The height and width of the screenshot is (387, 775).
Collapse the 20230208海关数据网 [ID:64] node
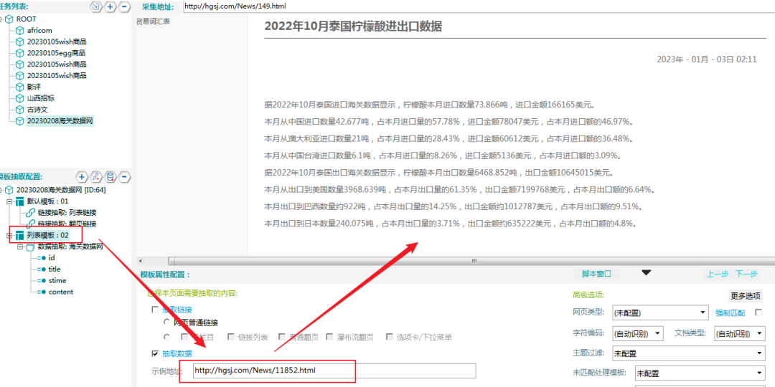pyautogui.click(x=1, y=190)
